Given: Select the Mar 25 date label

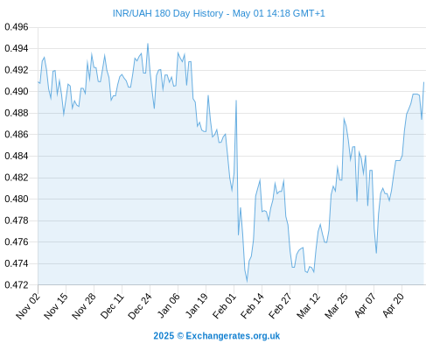Looking at the screenshot, I should pyautogui.click(x=336, y=305).
